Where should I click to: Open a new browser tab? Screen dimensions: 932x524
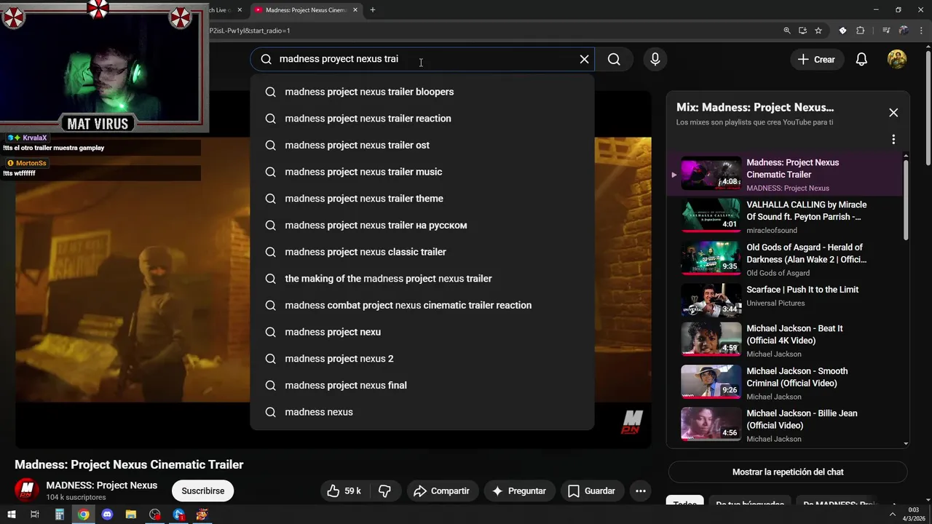[373, 10]
